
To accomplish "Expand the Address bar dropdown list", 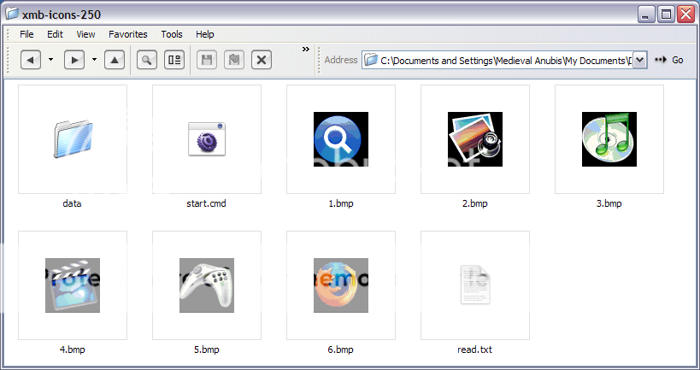I will 639,60.
